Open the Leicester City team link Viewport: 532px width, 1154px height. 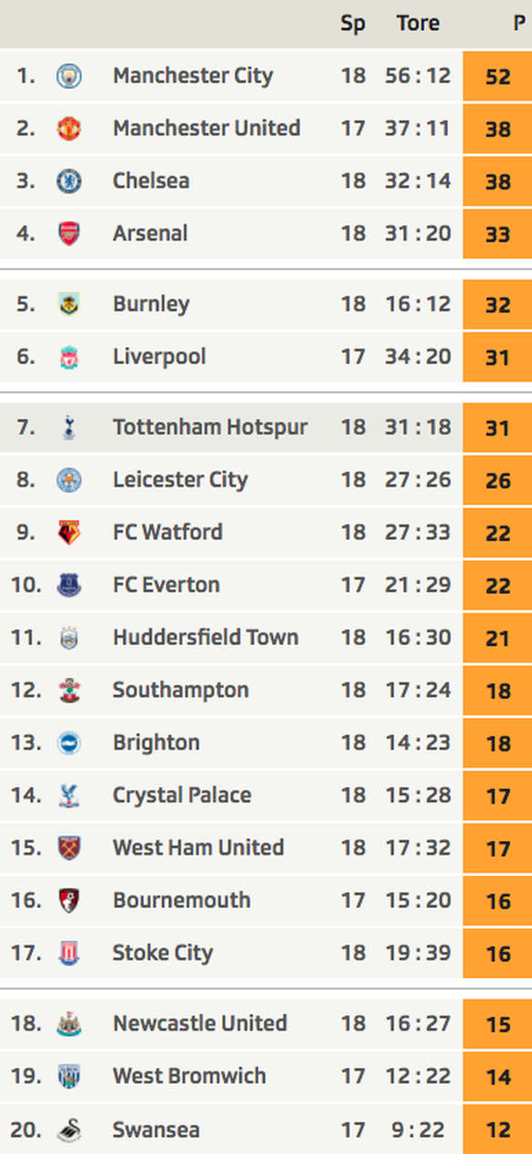click(x=180, y=480)
